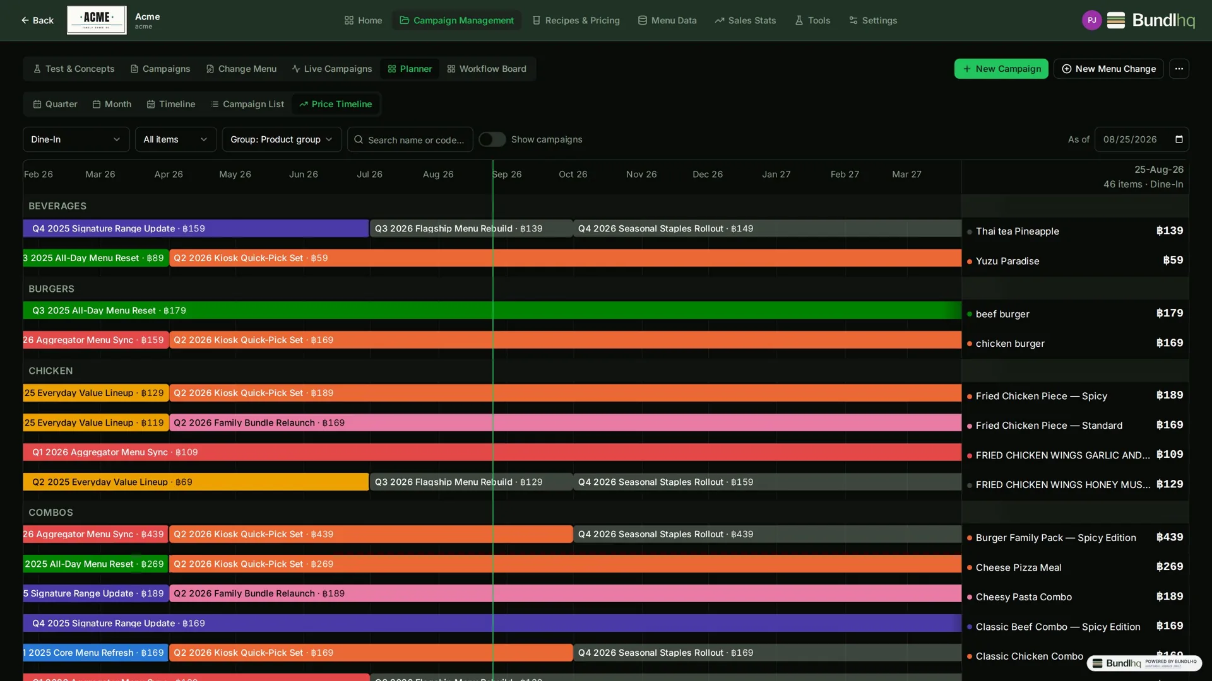Go to Settings in top navigation
1212x681 pixels.
coord(873,20)
